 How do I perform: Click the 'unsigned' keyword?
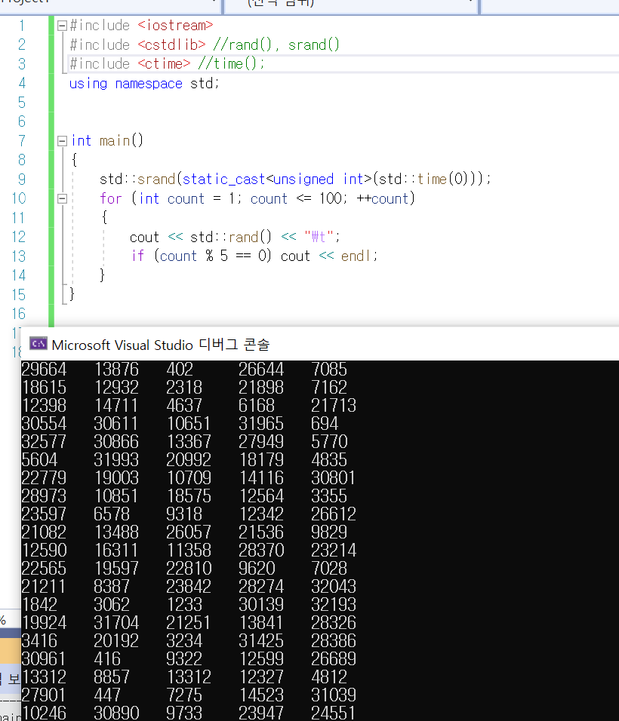click(x=303, y=179)
